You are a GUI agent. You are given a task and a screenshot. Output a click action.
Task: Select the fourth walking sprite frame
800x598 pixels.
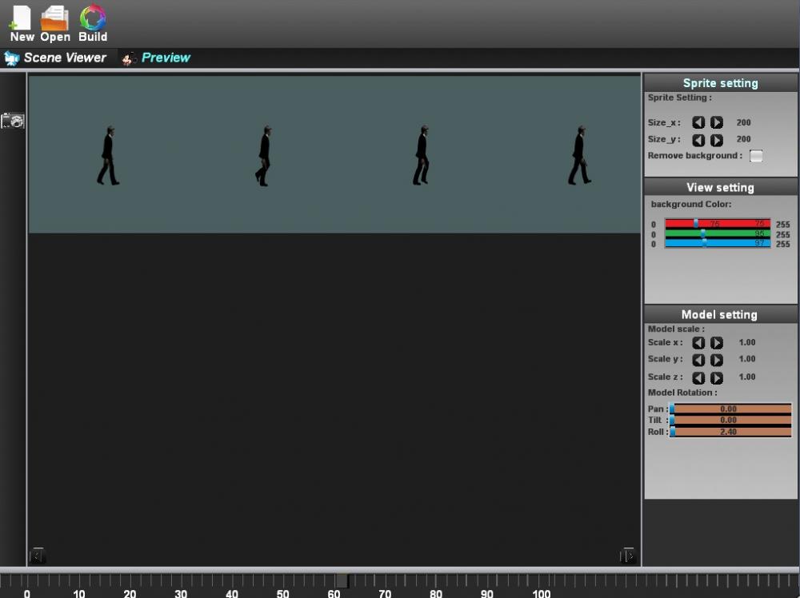click(579, 155)
